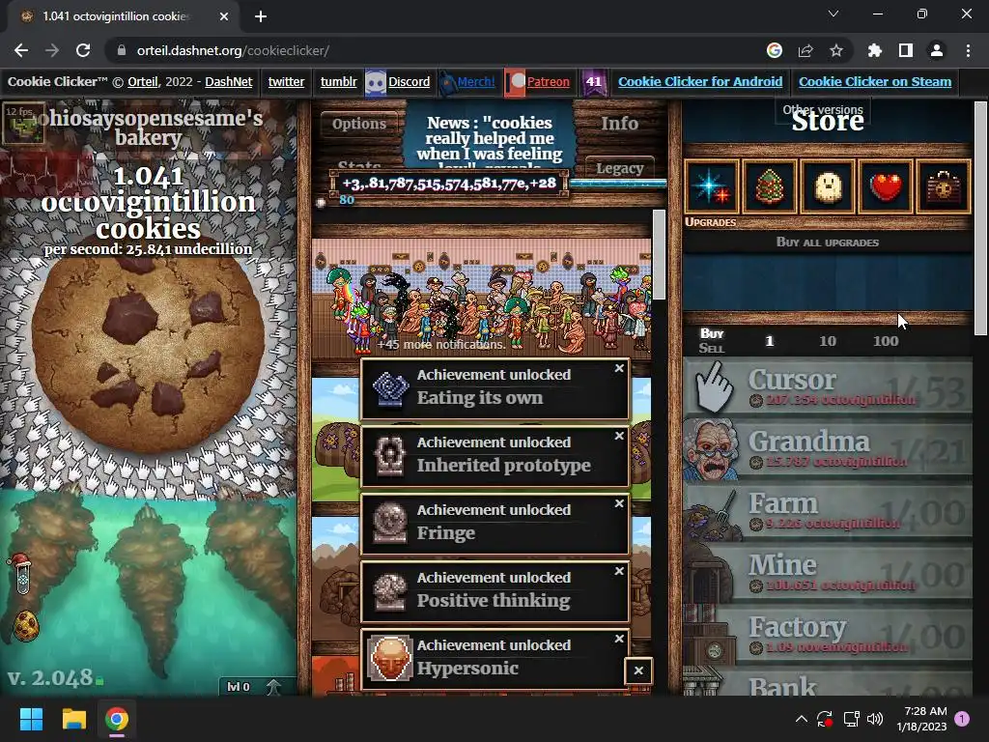Purchase a Factory building

pos(828,635)
